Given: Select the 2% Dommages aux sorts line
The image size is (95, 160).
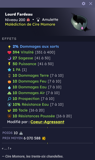Looking at the screenshot, I should [x=36, y=47].
